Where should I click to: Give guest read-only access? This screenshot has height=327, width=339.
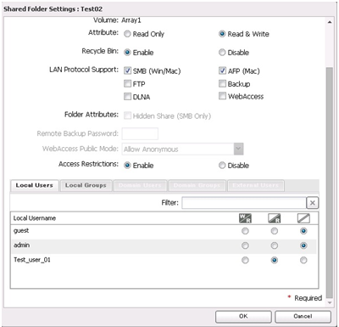point(274,231)
